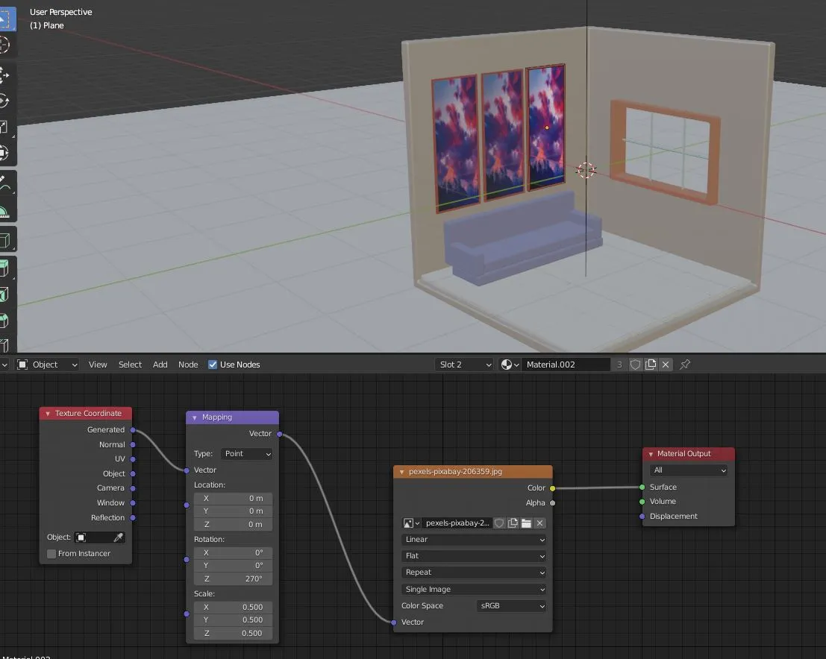The width and height of the screenshot is (826, 659).
Task: Duplicate Material.002 with the new material icon
Action: pyautogui.click(x=651, y=365)
